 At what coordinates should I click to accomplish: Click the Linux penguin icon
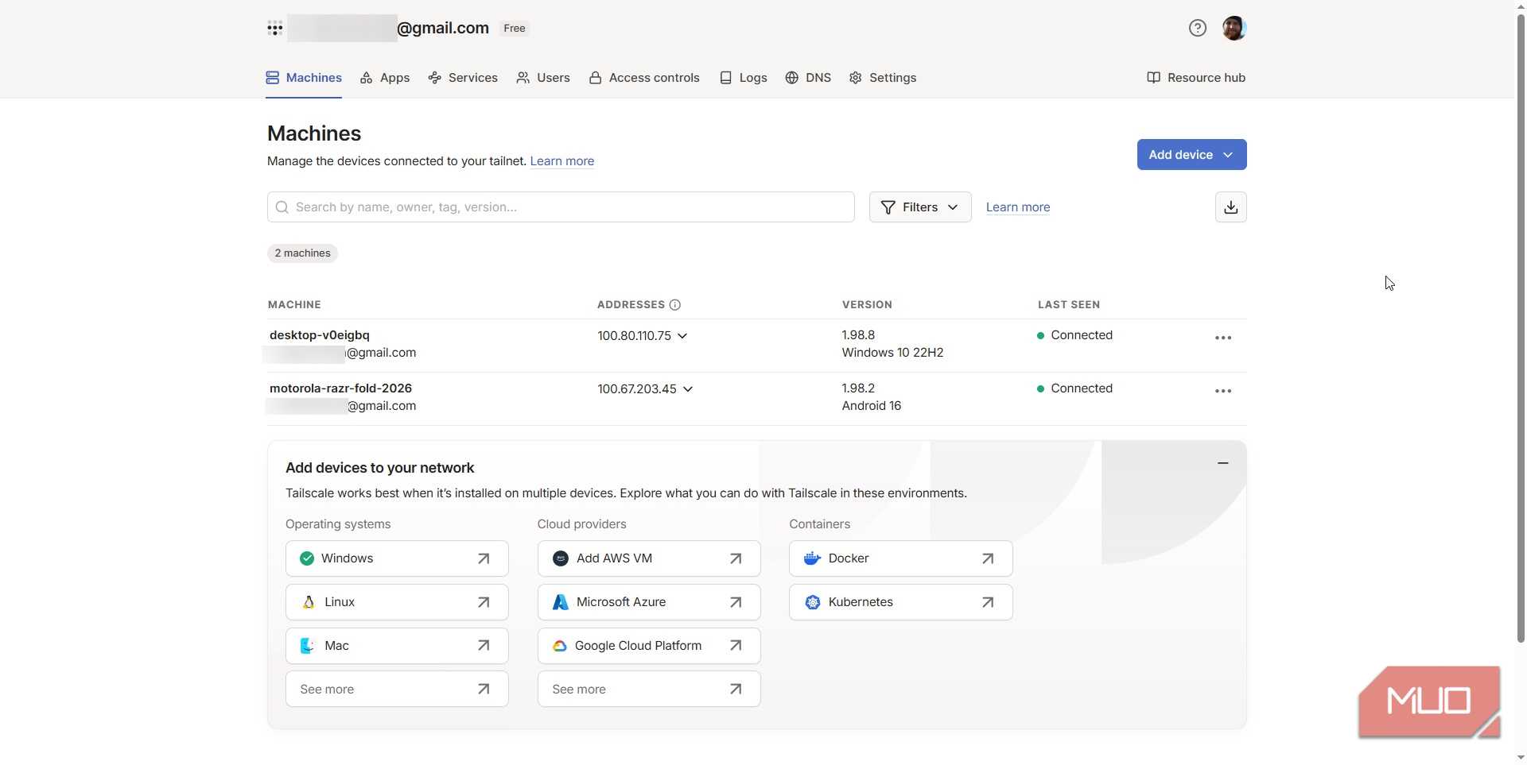pyautogui.click(x=309, y=602)
